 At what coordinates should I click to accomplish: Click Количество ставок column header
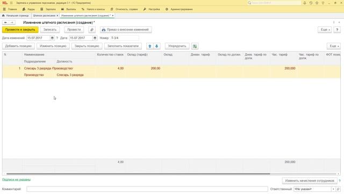pyautogui.click(x=110, y=54)
